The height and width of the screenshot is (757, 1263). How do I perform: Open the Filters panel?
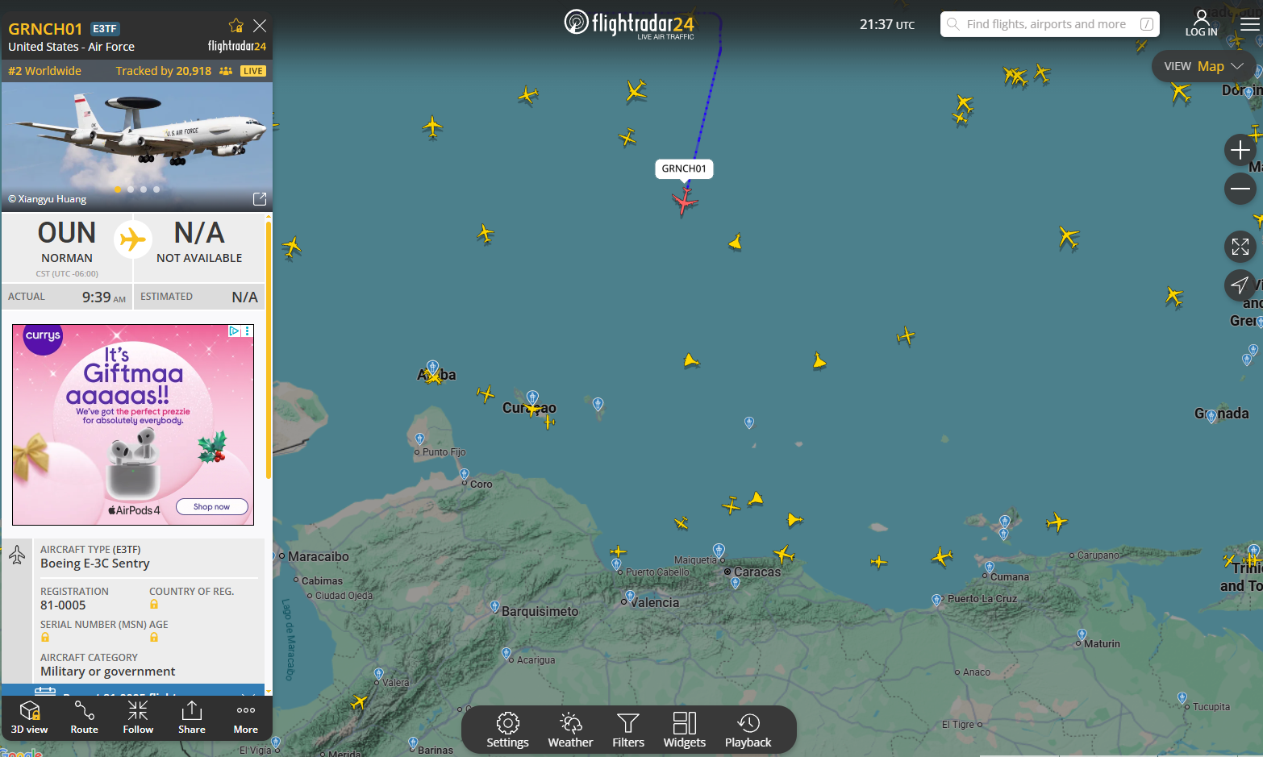pos(628,730)
